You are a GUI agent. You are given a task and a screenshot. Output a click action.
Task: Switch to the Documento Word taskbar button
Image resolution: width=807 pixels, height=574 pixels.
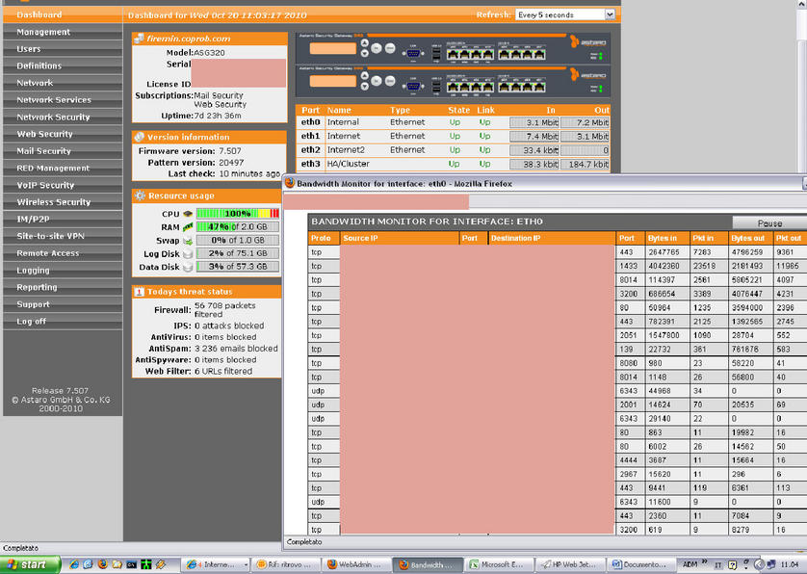click(640, 564)
